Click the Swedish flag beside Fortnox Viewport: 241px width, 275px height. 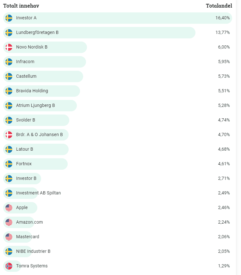pos(9,164)
